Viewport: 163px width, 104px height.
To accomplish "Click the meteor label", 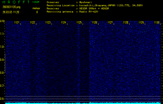I will tap(36, 8).
